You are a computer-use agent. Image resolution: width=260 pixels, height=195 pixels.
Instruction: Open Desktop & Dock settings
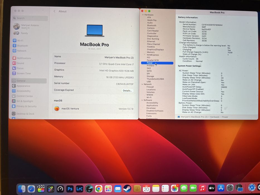coord(23,114)
